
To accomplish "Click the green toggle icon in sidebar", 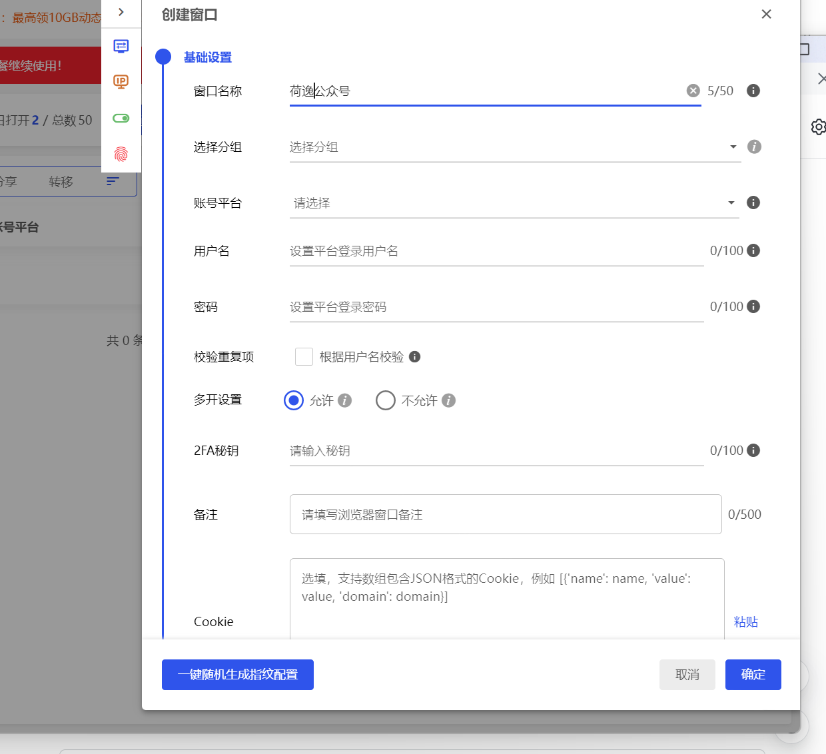I will click(x=121, y=118).
